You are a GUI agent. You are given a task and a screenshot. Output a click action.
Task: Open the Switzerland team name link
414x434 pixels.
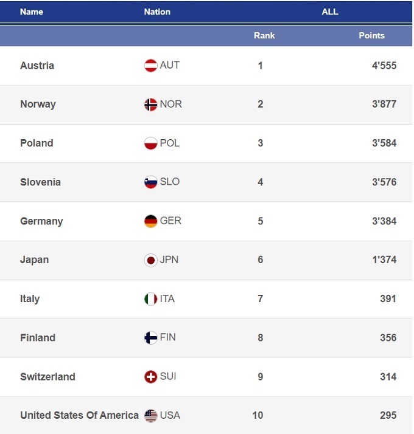click(x=47, y=377)
